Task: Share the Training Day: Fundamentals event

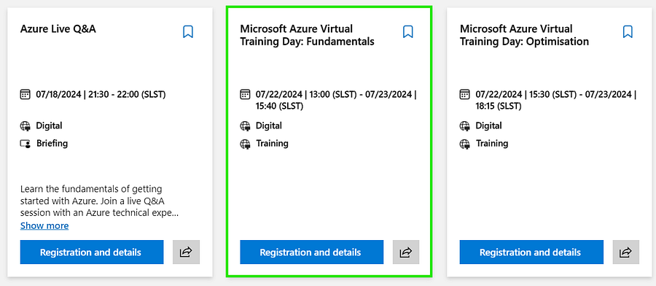Action: pos(406,252)
